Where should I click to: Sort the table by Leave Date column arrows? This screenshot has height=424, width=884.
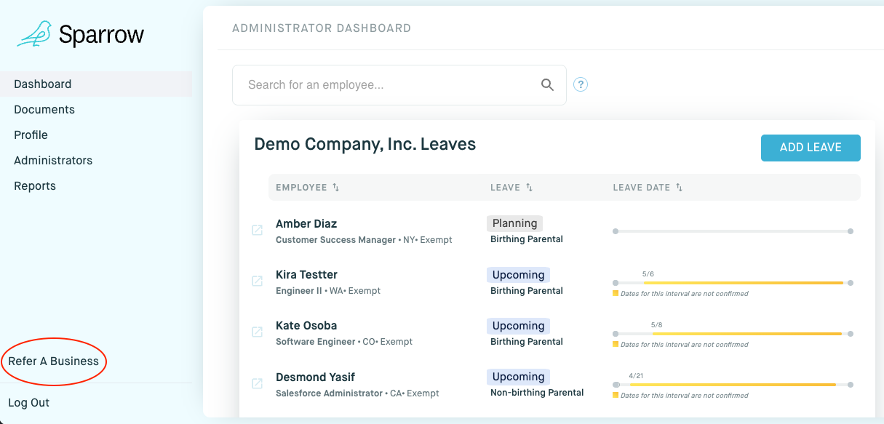point(679,188)
